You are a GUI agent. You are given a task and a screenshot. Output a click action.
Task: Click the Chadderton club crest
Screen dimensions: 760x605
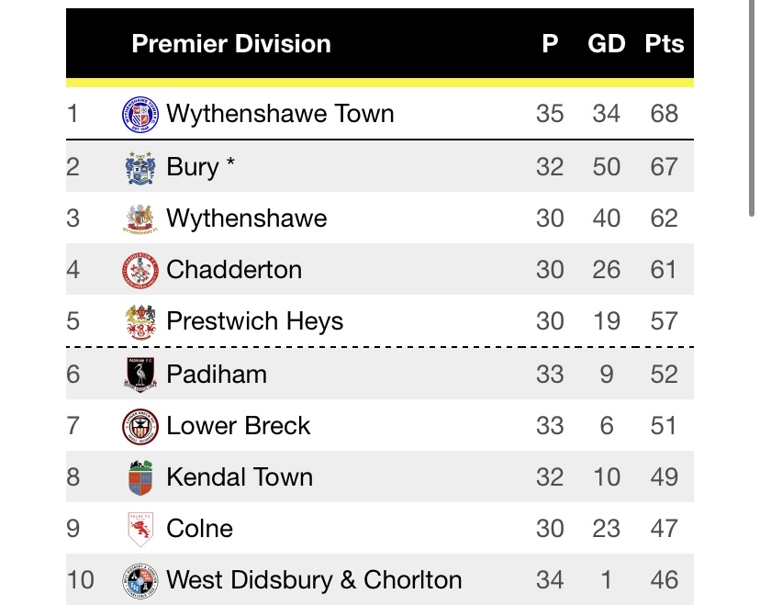140,270
